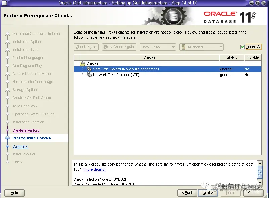Click the Checks folder icon
The width and height of the screenshot is (269, 198).
pos(83,64)
